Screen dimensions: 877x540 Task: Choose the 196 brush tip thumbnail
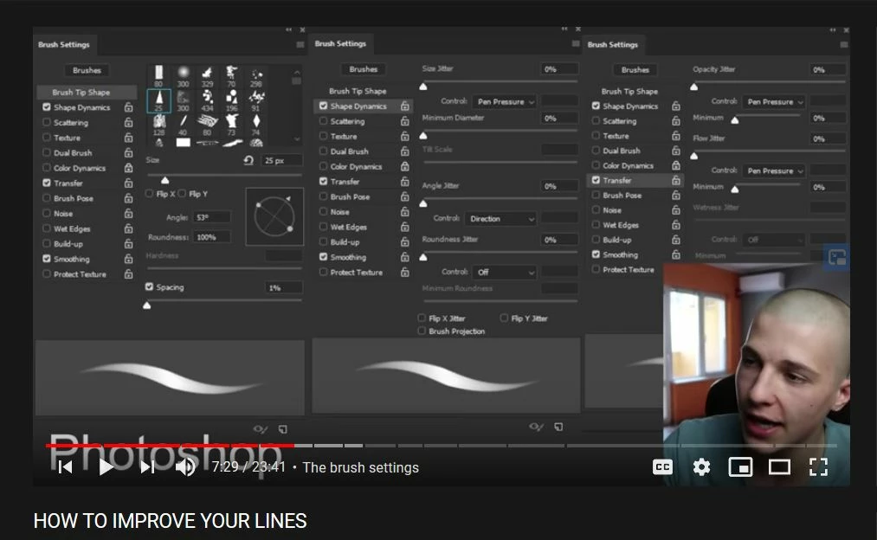point(231,100)
